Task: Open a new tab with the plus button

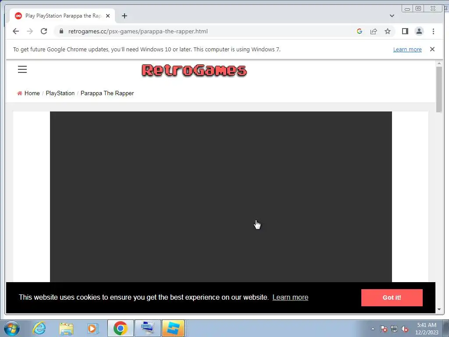Action: 124,16
